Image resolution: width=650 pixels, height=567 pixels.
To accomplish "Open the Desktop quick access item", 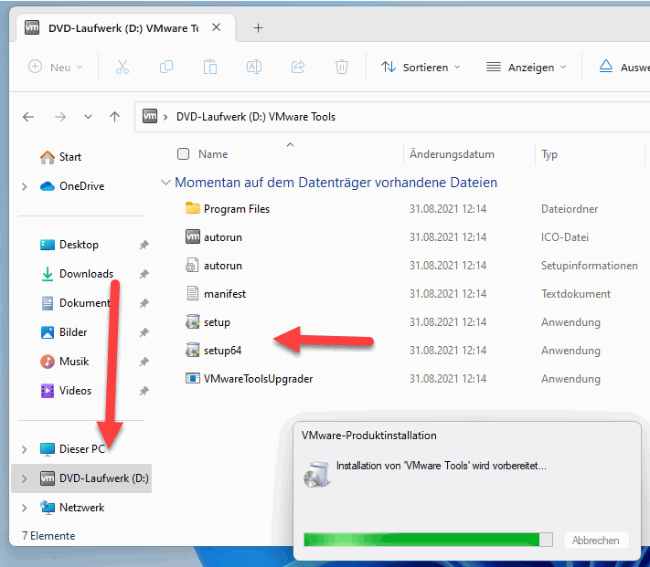I will tap(69, 245).
